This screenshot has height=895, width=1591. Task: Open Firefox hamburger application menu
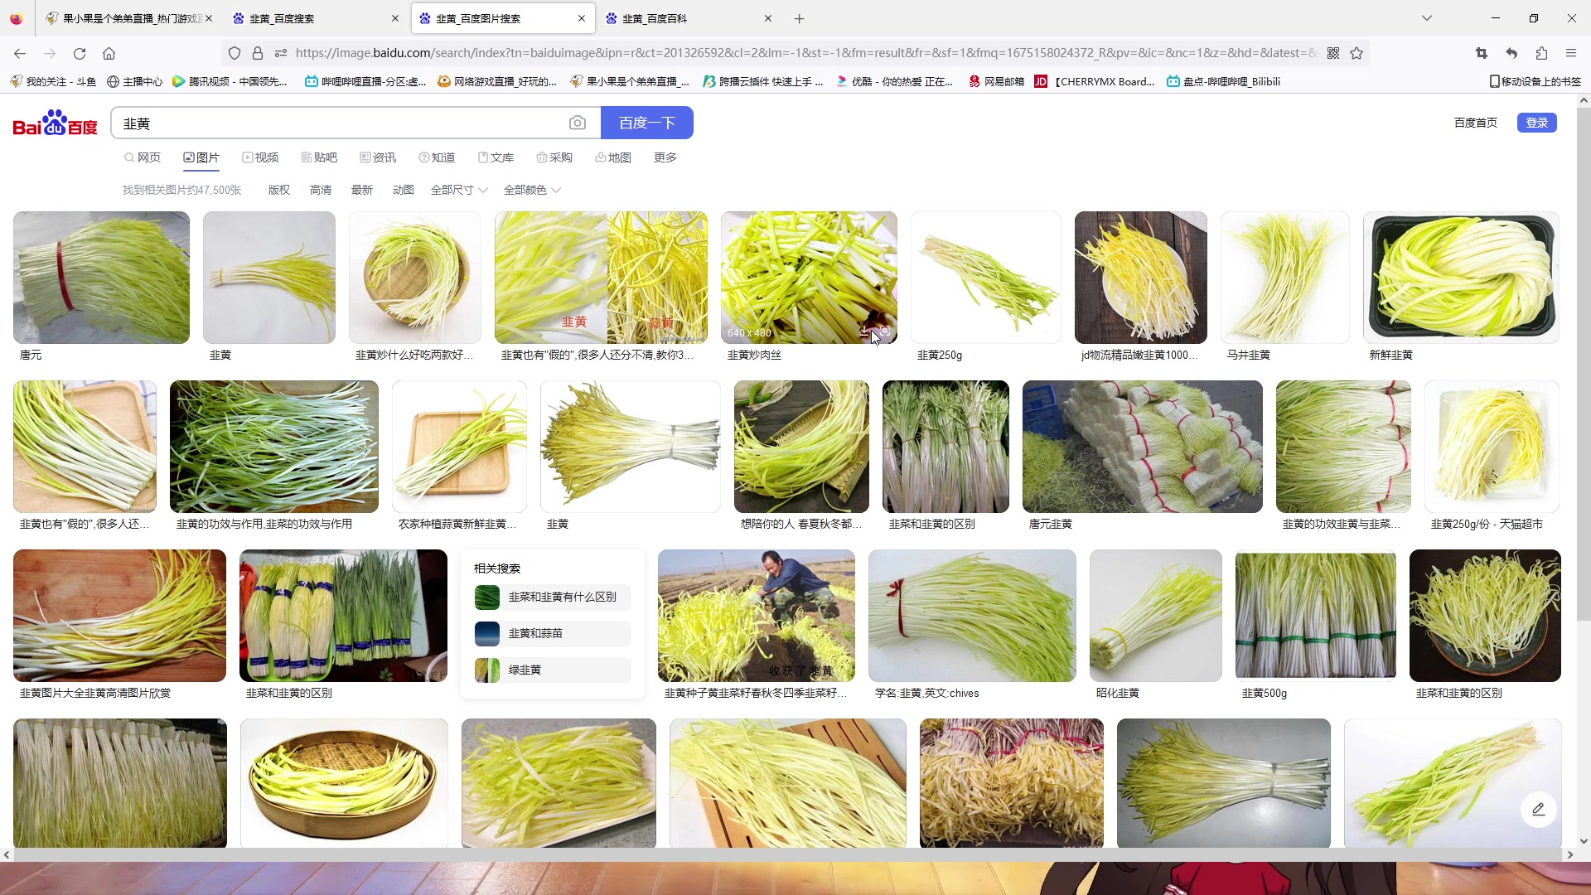pos(1571,54)
